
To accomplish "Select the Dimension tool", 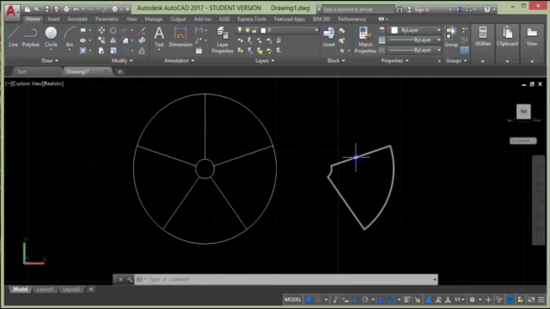I will tap(180, 37).
